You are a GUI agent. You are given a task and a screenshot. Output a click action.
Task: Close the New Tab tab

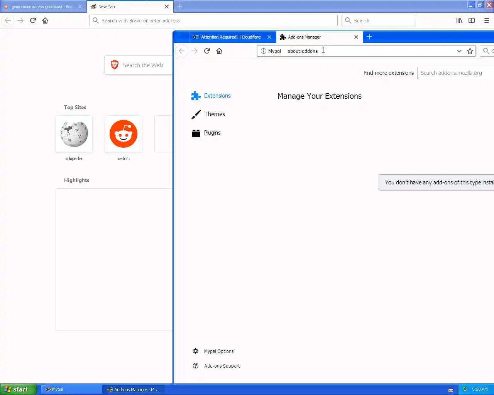pos(167,7)
